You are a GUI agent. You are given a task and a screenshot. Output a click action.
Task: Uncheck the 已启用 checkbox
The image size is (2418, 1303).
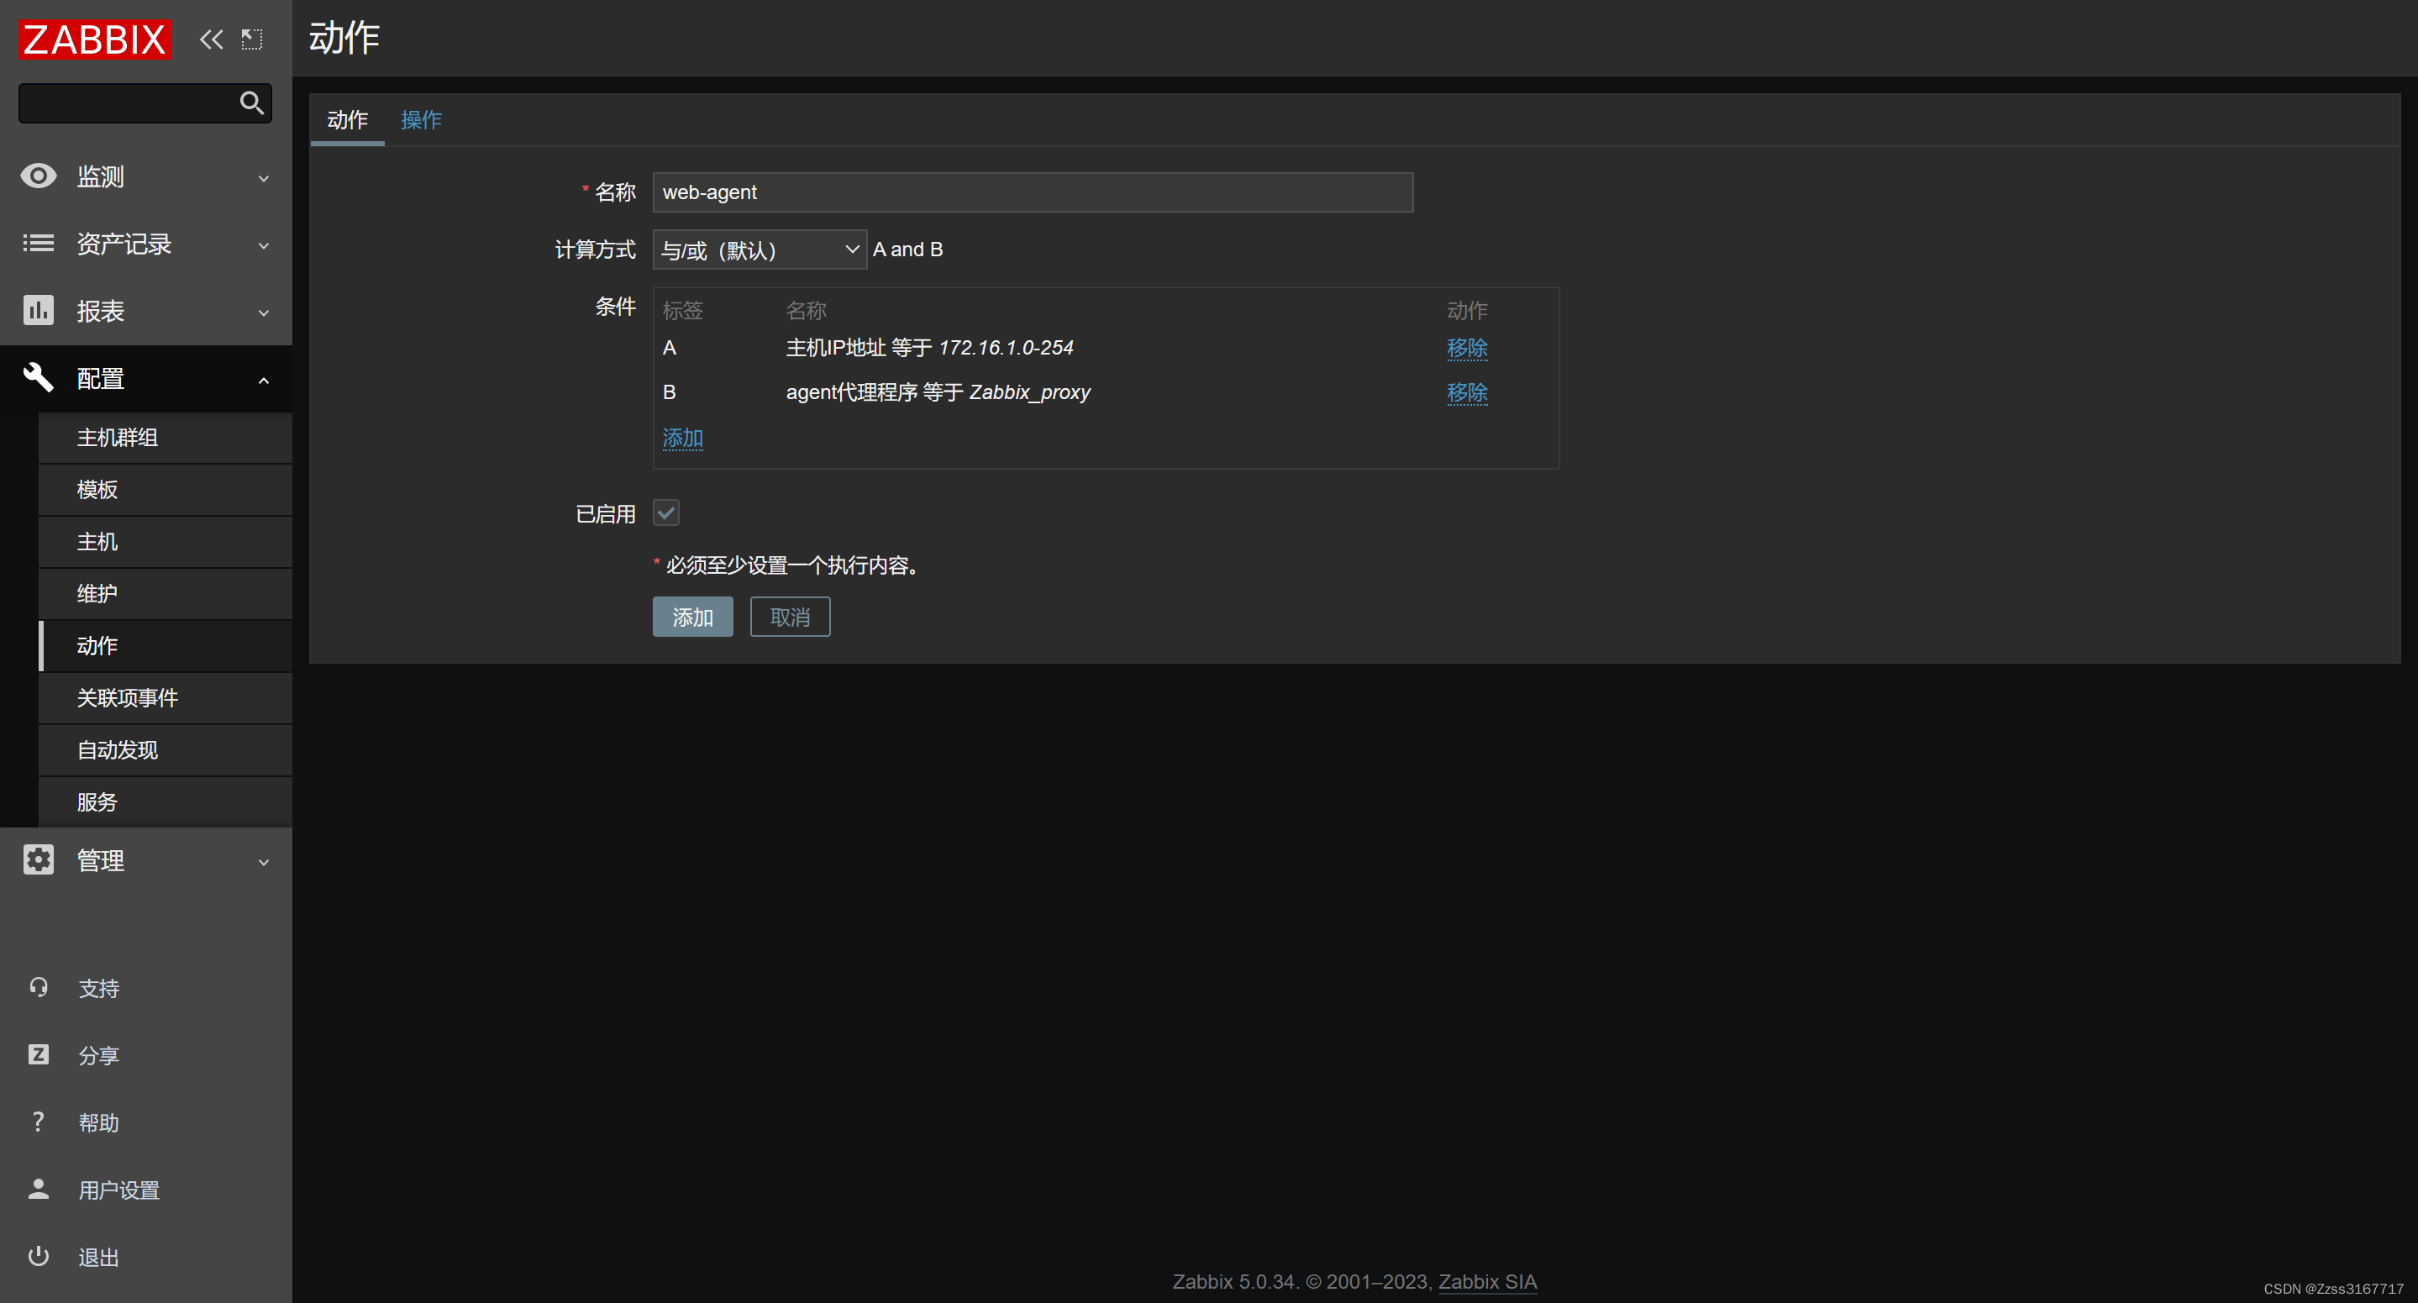[666, 513]
